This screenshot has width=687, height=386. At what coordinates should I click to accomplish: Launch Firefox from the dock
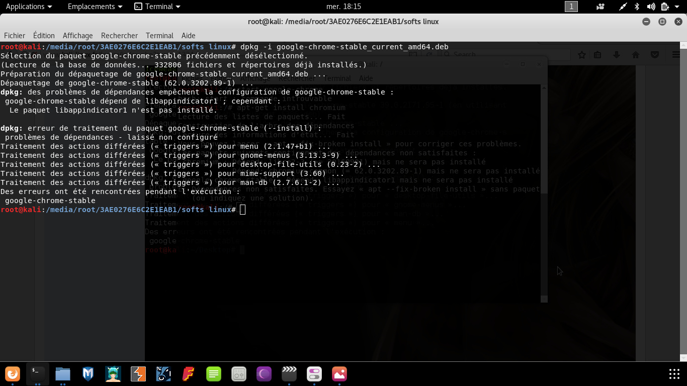(x=13, y=374)
